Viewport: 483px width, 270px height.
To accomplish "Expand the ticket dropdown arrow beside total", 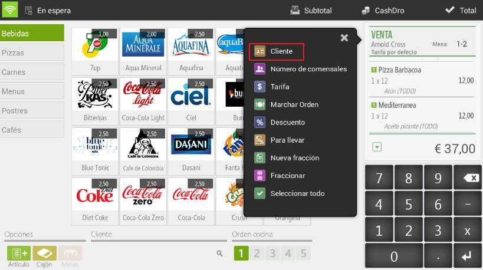I will [x=377, y=147].
